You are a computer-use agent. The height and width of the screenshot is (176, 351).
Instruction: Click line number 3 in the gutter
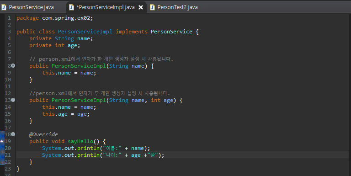pos(9,32)
